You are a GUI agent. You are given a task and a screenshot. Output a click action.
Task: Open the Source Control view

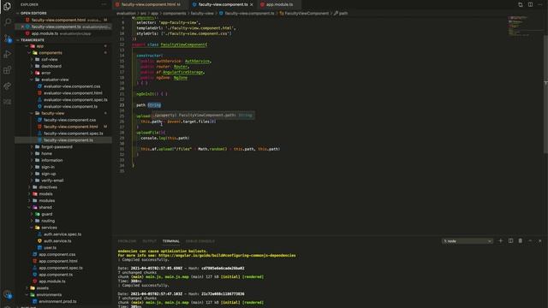(x=8, y=38)
